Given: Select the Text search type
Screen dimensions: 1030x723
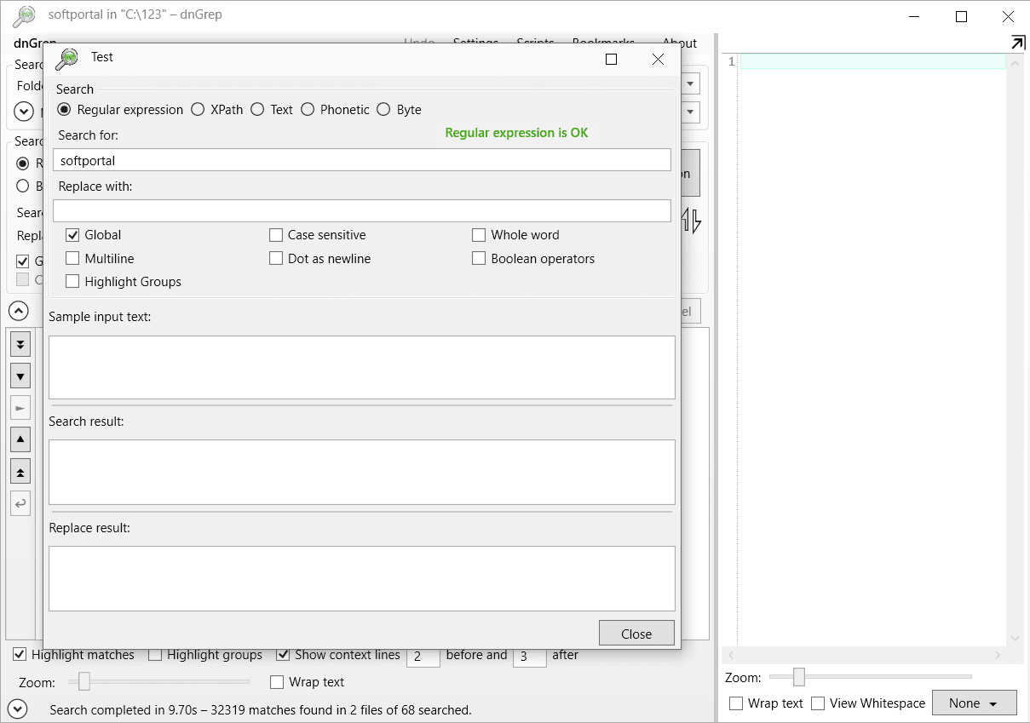Looking at the screenshot, I should click(x=272, y=110).
